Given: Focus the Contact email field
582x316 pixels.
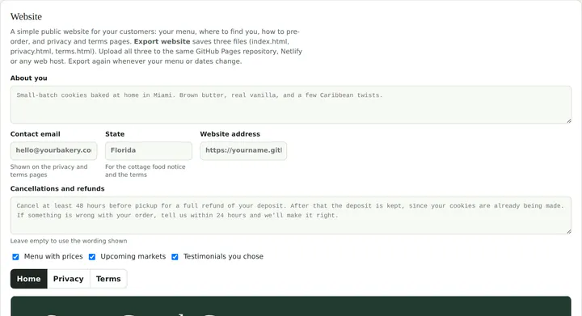Looking at the screenshot, I should [x=54, y=150].
